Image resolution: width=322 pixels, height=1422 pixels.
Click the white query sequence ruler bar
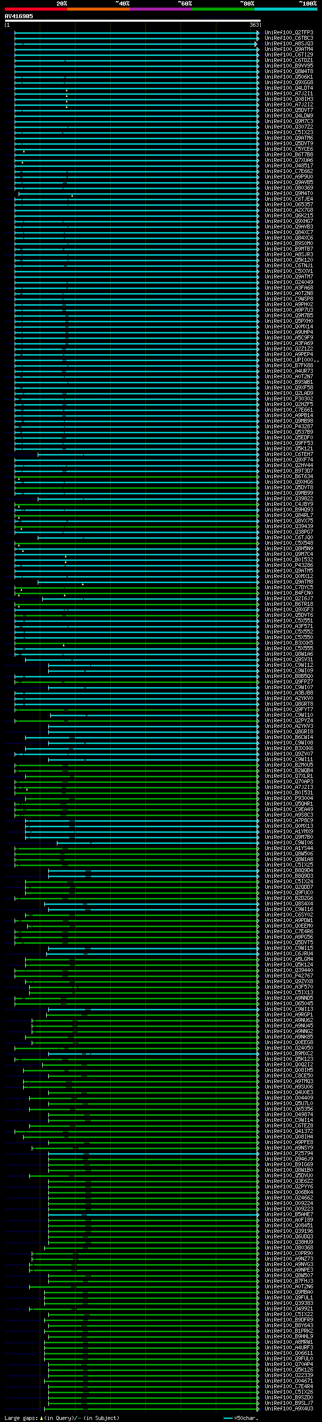click(x=133, y=20)
